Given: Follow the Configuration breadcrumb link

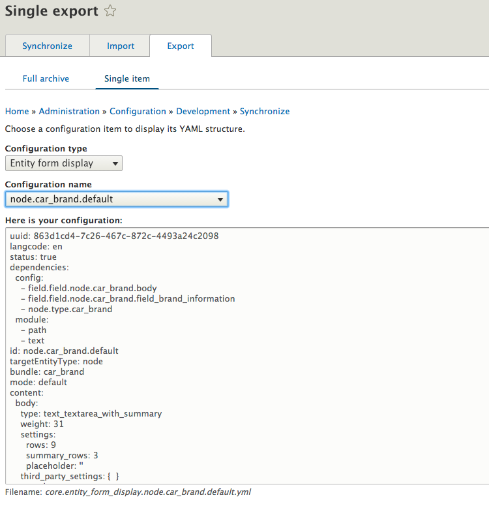Looking at the screenshot, I should pos(138,111).
